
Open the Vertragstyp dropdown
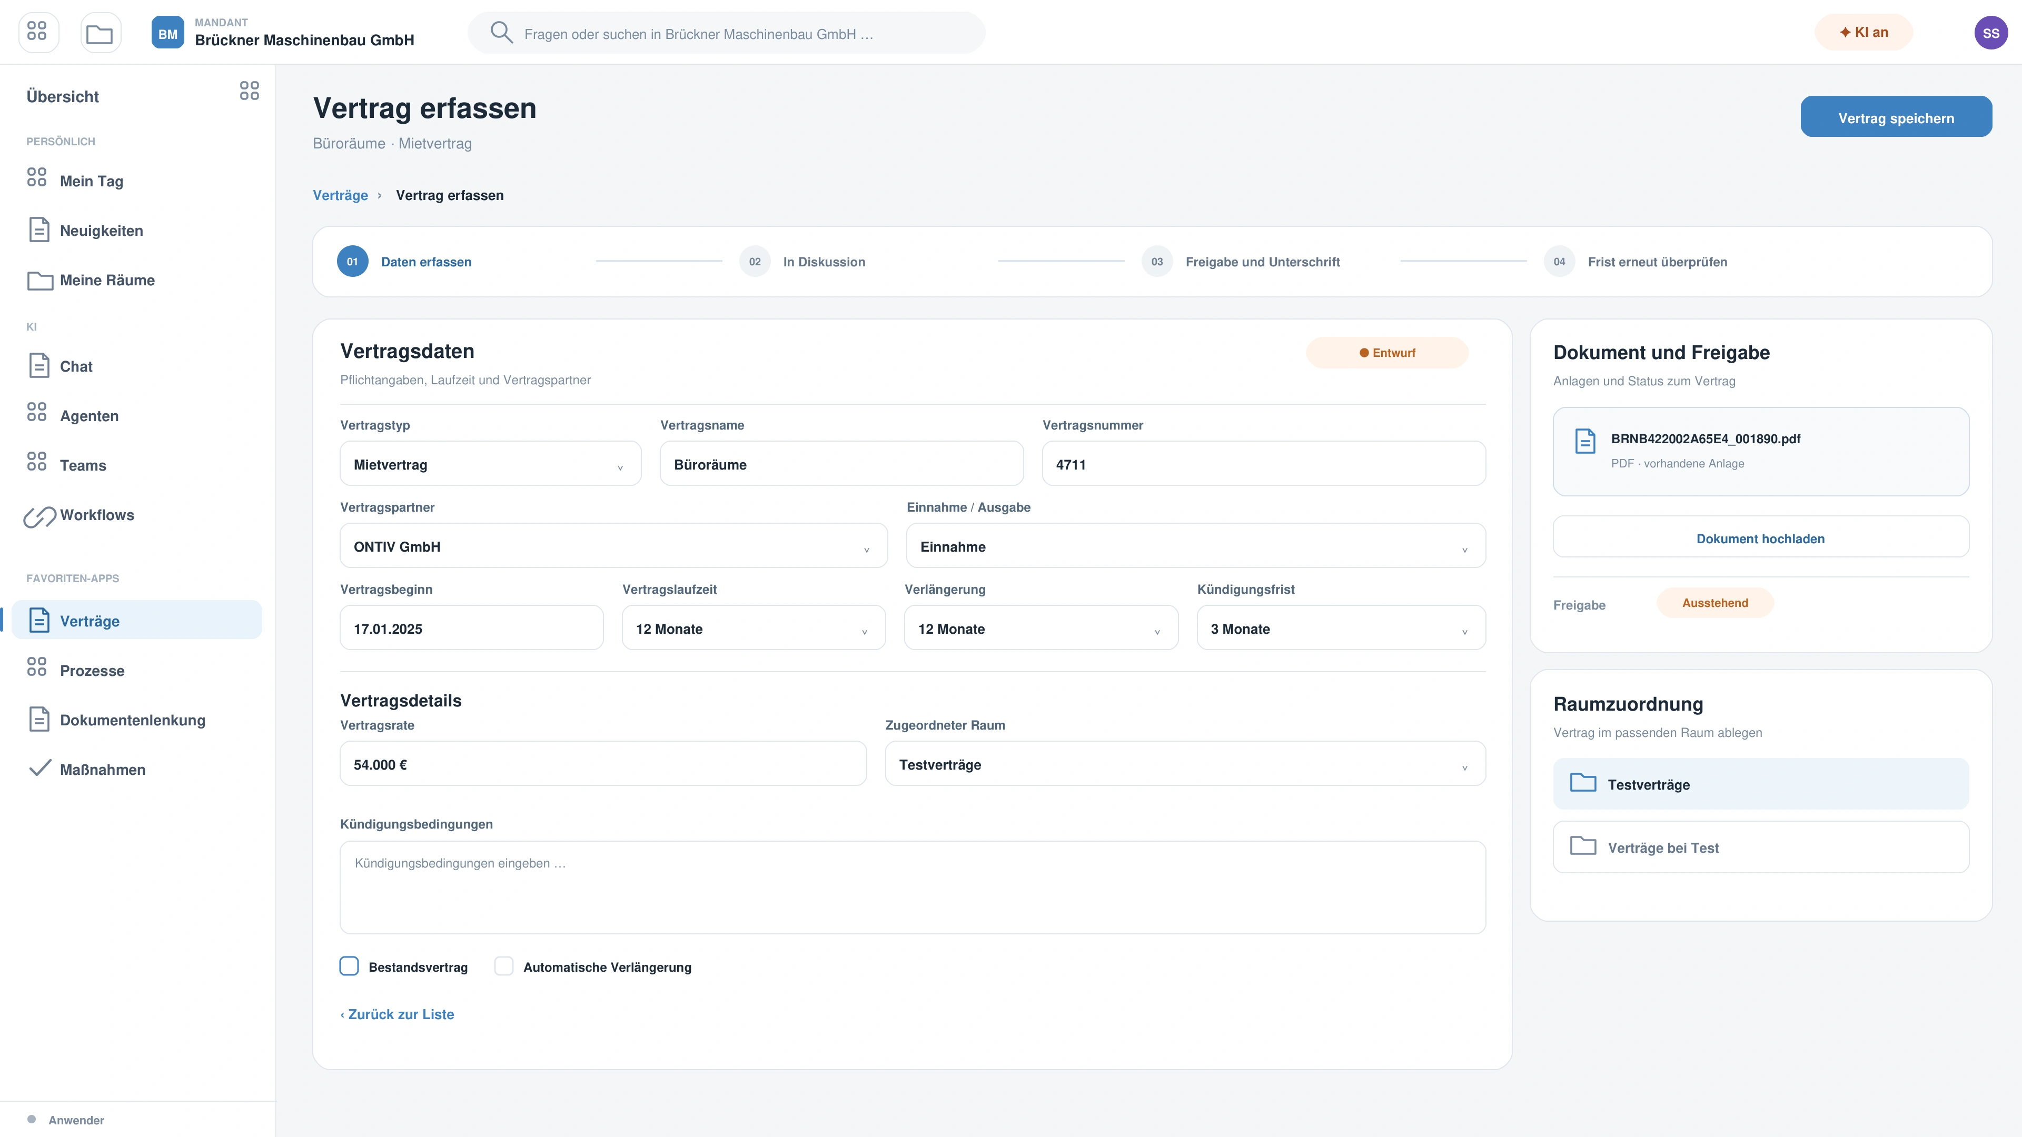[491, 464]
